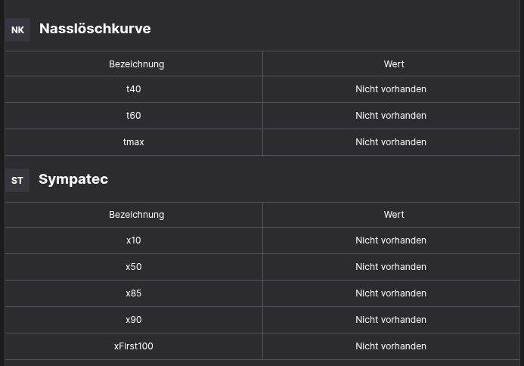
Task: Click Bezeichnung header in Sympatec table
Action: pos(136,215)
